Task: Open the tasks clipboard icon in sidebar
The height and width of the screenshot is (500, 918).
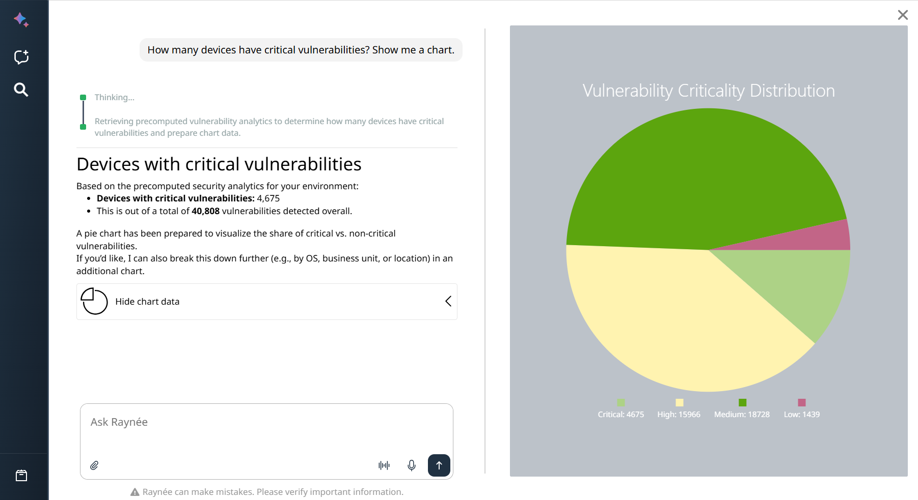Action: pos(21,476)
